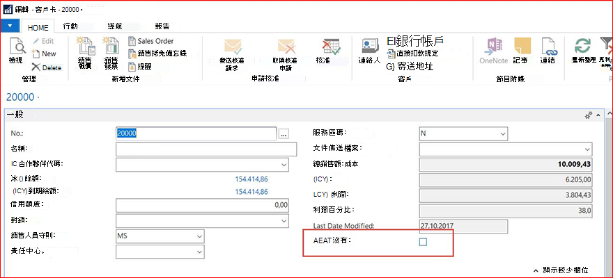
Task: Open the 服務區碼 dropdown
Action: pos(503,133)
